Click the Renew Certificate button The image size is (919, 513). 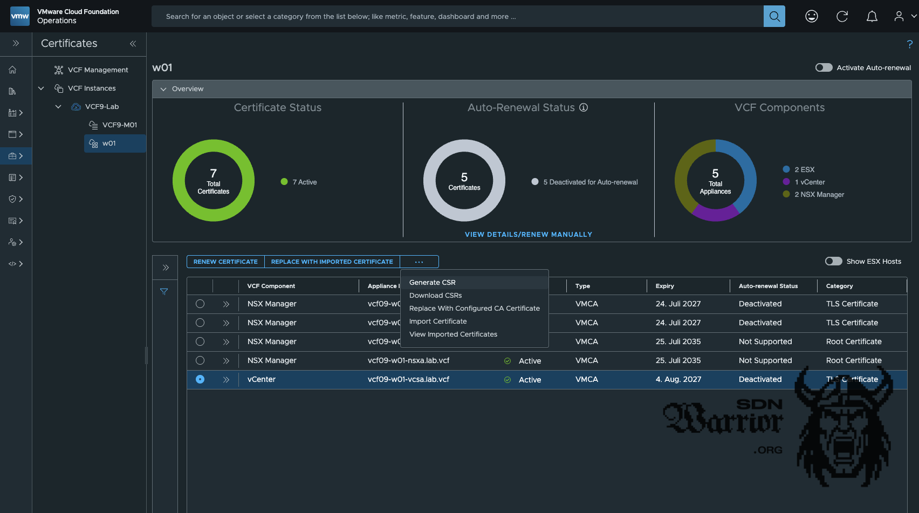[x=225, y=262]
